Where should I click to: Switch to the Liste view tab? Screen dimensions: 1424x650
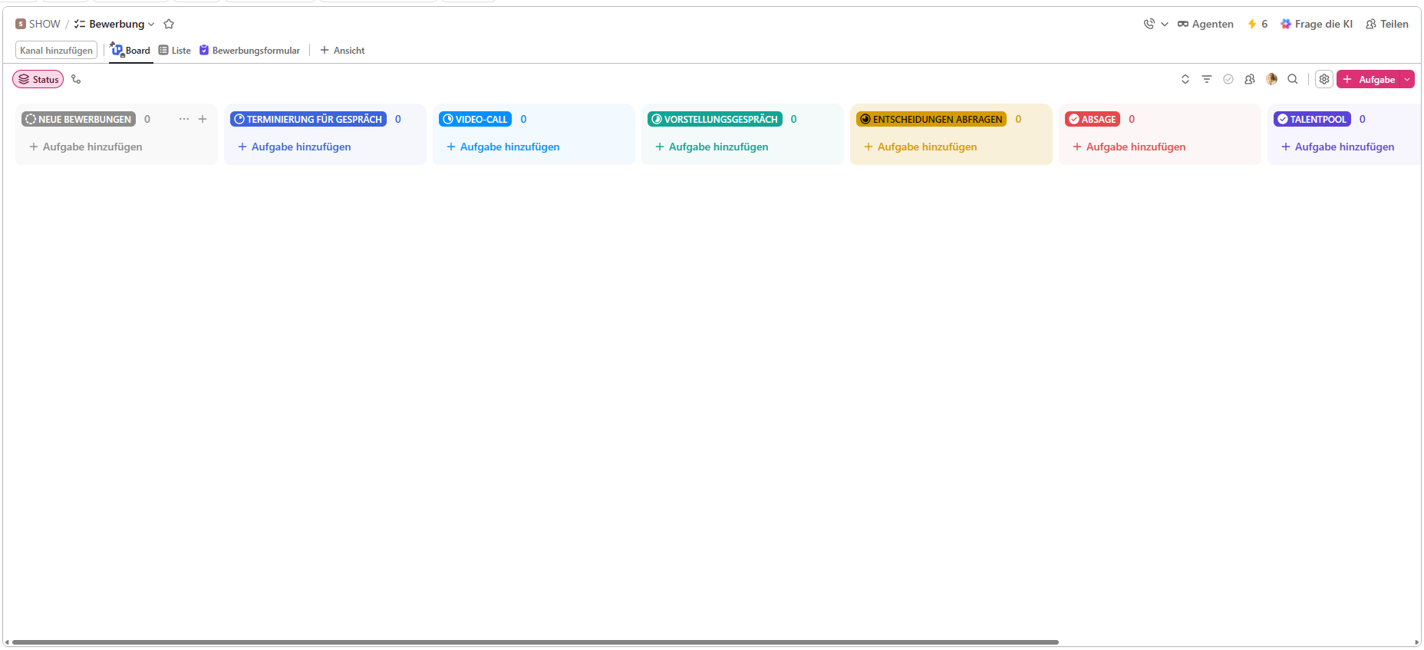pos(175,50)
